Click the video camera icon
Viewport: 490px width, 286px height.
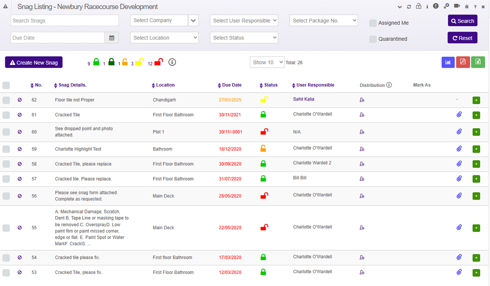pyautogui.click(x=457, y=6)
